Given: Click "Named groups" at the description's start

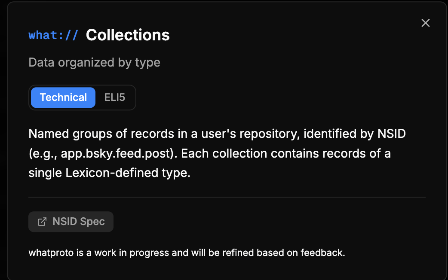Looking at the screenshot, I should pos(59,134).
